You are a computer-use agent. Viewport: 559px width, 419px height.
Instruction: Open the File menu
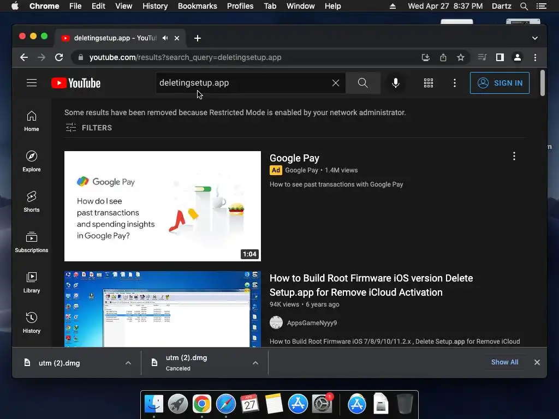75,6
